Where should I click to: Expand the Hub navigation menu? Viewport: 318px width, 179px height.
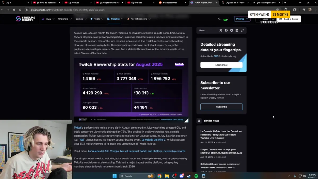[x=48, y=19]
